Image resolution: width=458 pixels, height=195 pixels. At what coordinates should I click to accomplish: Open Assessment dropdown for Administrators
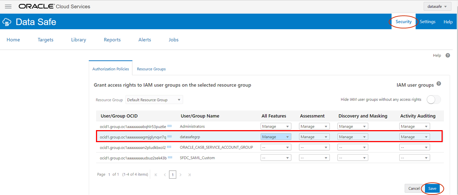coord(314,126)
